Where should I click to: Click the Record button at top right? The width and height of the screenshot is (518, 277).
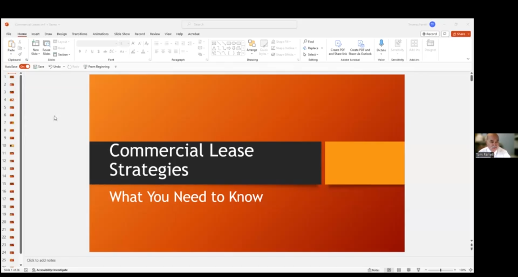(x=430, y=34)
